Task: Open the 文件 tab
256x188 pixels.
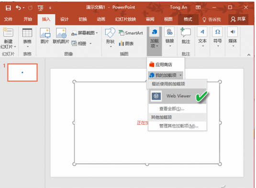Action: [8, 19]
